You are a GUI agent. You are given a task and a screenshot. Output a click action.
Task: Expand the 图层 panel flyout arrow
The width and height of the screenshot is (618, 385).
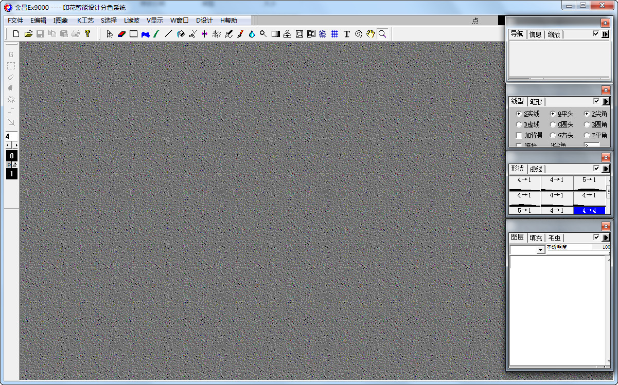click(x=605, y=237)
